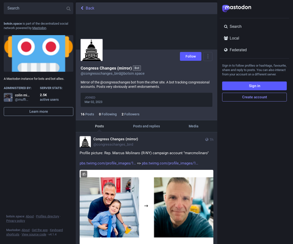The width and height of the screenshot is (293, 244).
Task: Open the first pbs.twimg.com profile image link
Action: (x=108, y=163)
